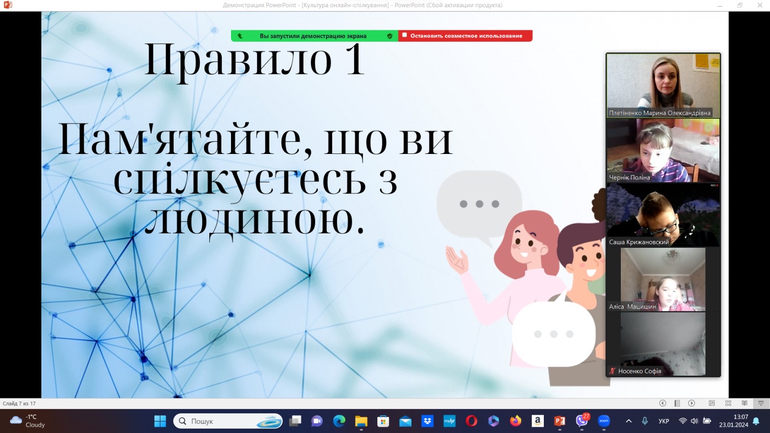Open the all-slides menu icon in status bar

click(x=677, y=403)
